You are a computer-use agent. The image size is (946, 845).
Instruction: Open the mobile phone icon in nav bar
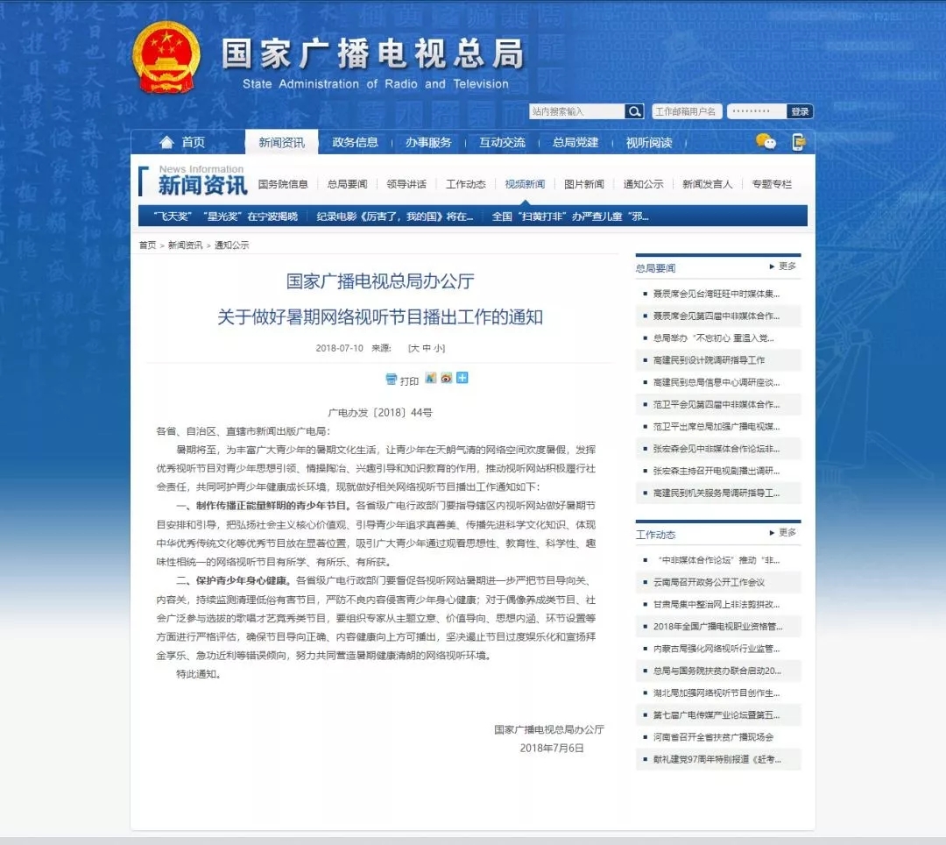(798, 142)
